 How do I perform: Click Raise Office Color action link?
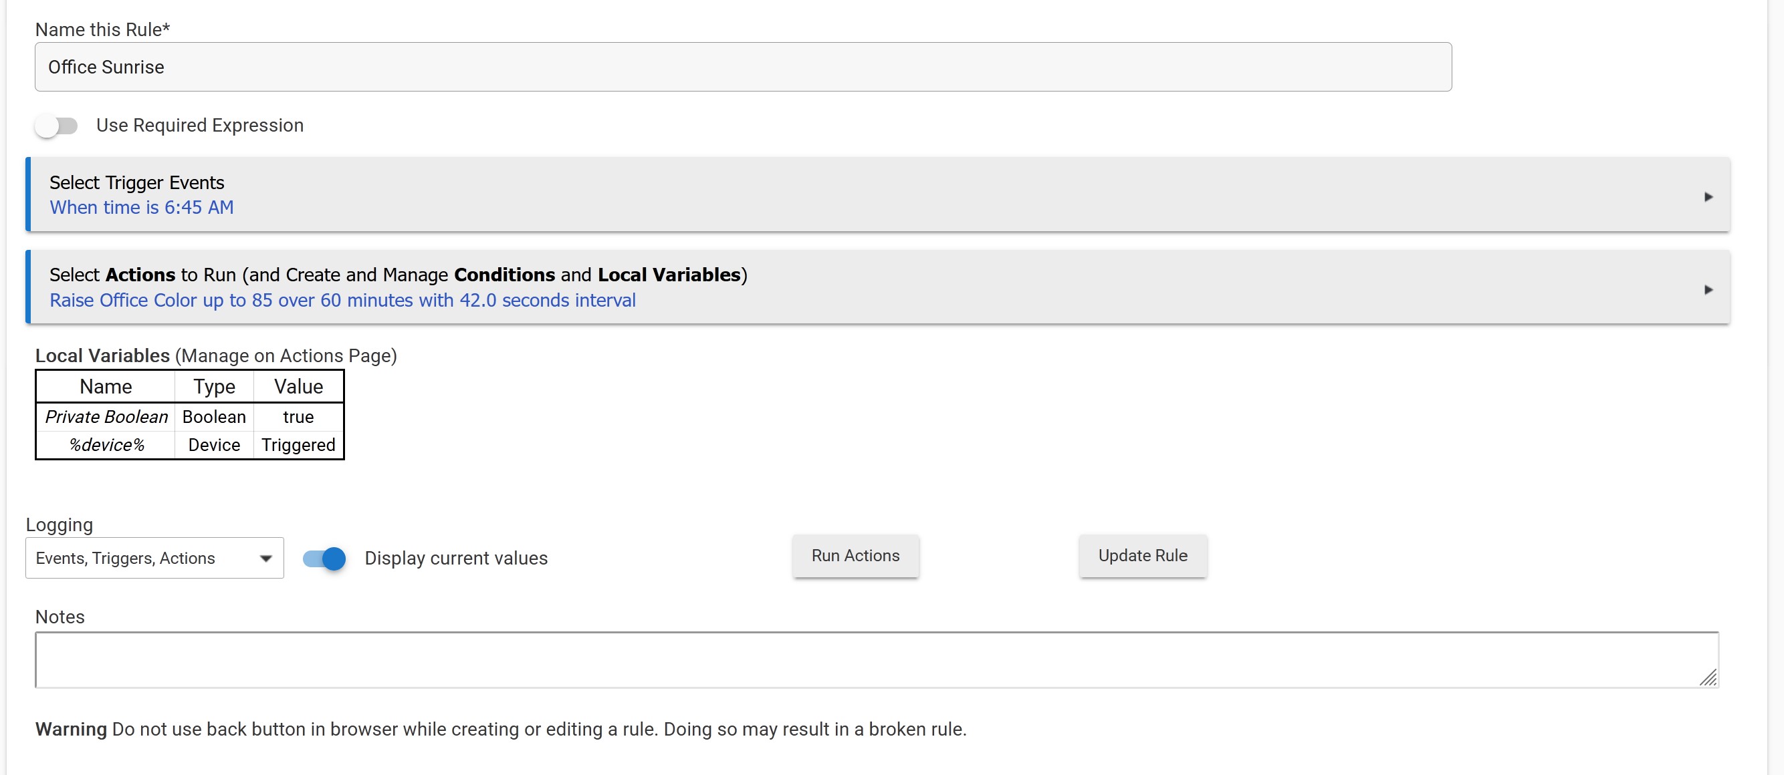pyautogui.click(x=342, y=301)
